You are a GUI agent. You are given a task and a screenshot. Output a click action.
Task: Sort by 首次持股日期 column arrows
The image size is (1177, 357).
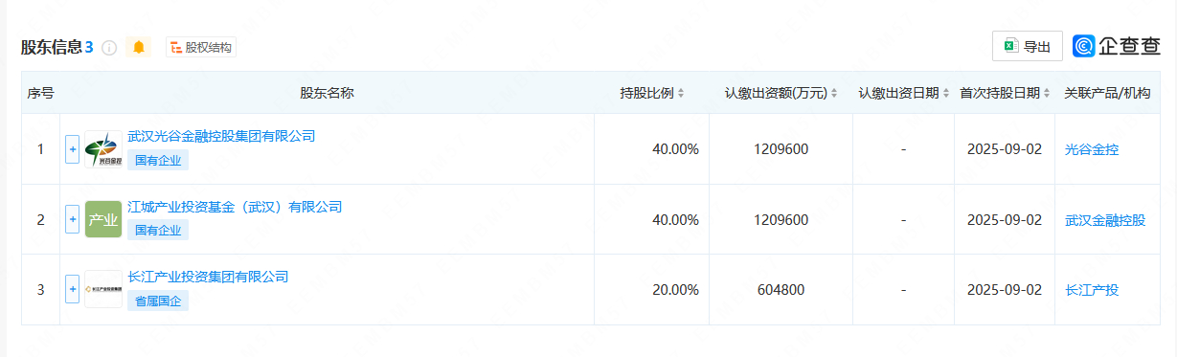(x=1048, y=94)
